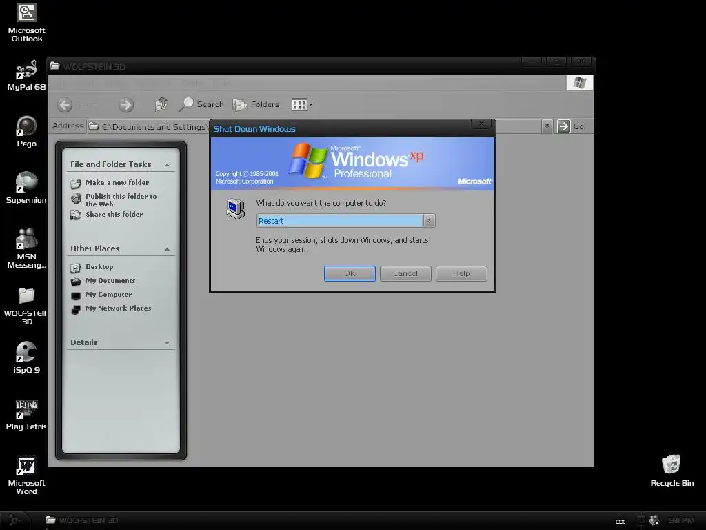706x530 pixels.
Task: Click the folder icon in WOLFSTEIN 3D title bar
Action: [55, 66]
